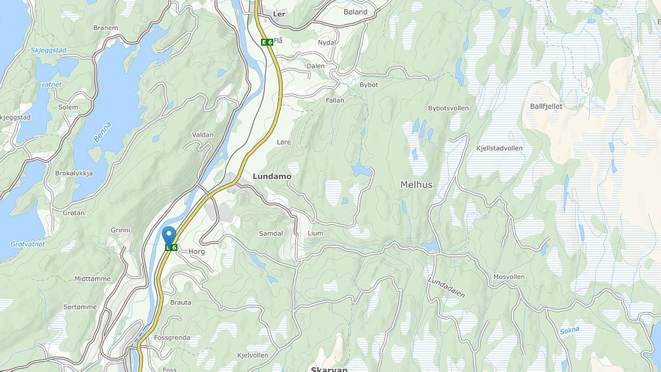Click the Samdal place label

tap(271, 233)
